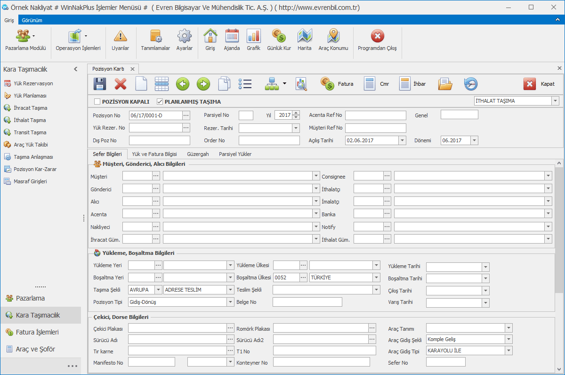This screenshot has height=375, width=565.
Task: Expand the Araç Gidiş Tipi dropdown
Action: coord(508,351)
